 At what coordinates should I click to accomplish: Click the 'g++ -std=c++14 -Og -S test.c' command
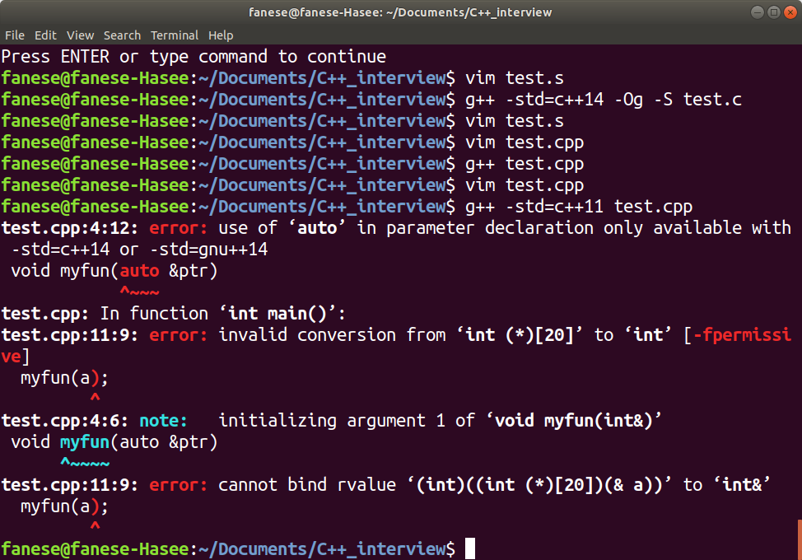(603, 99)
